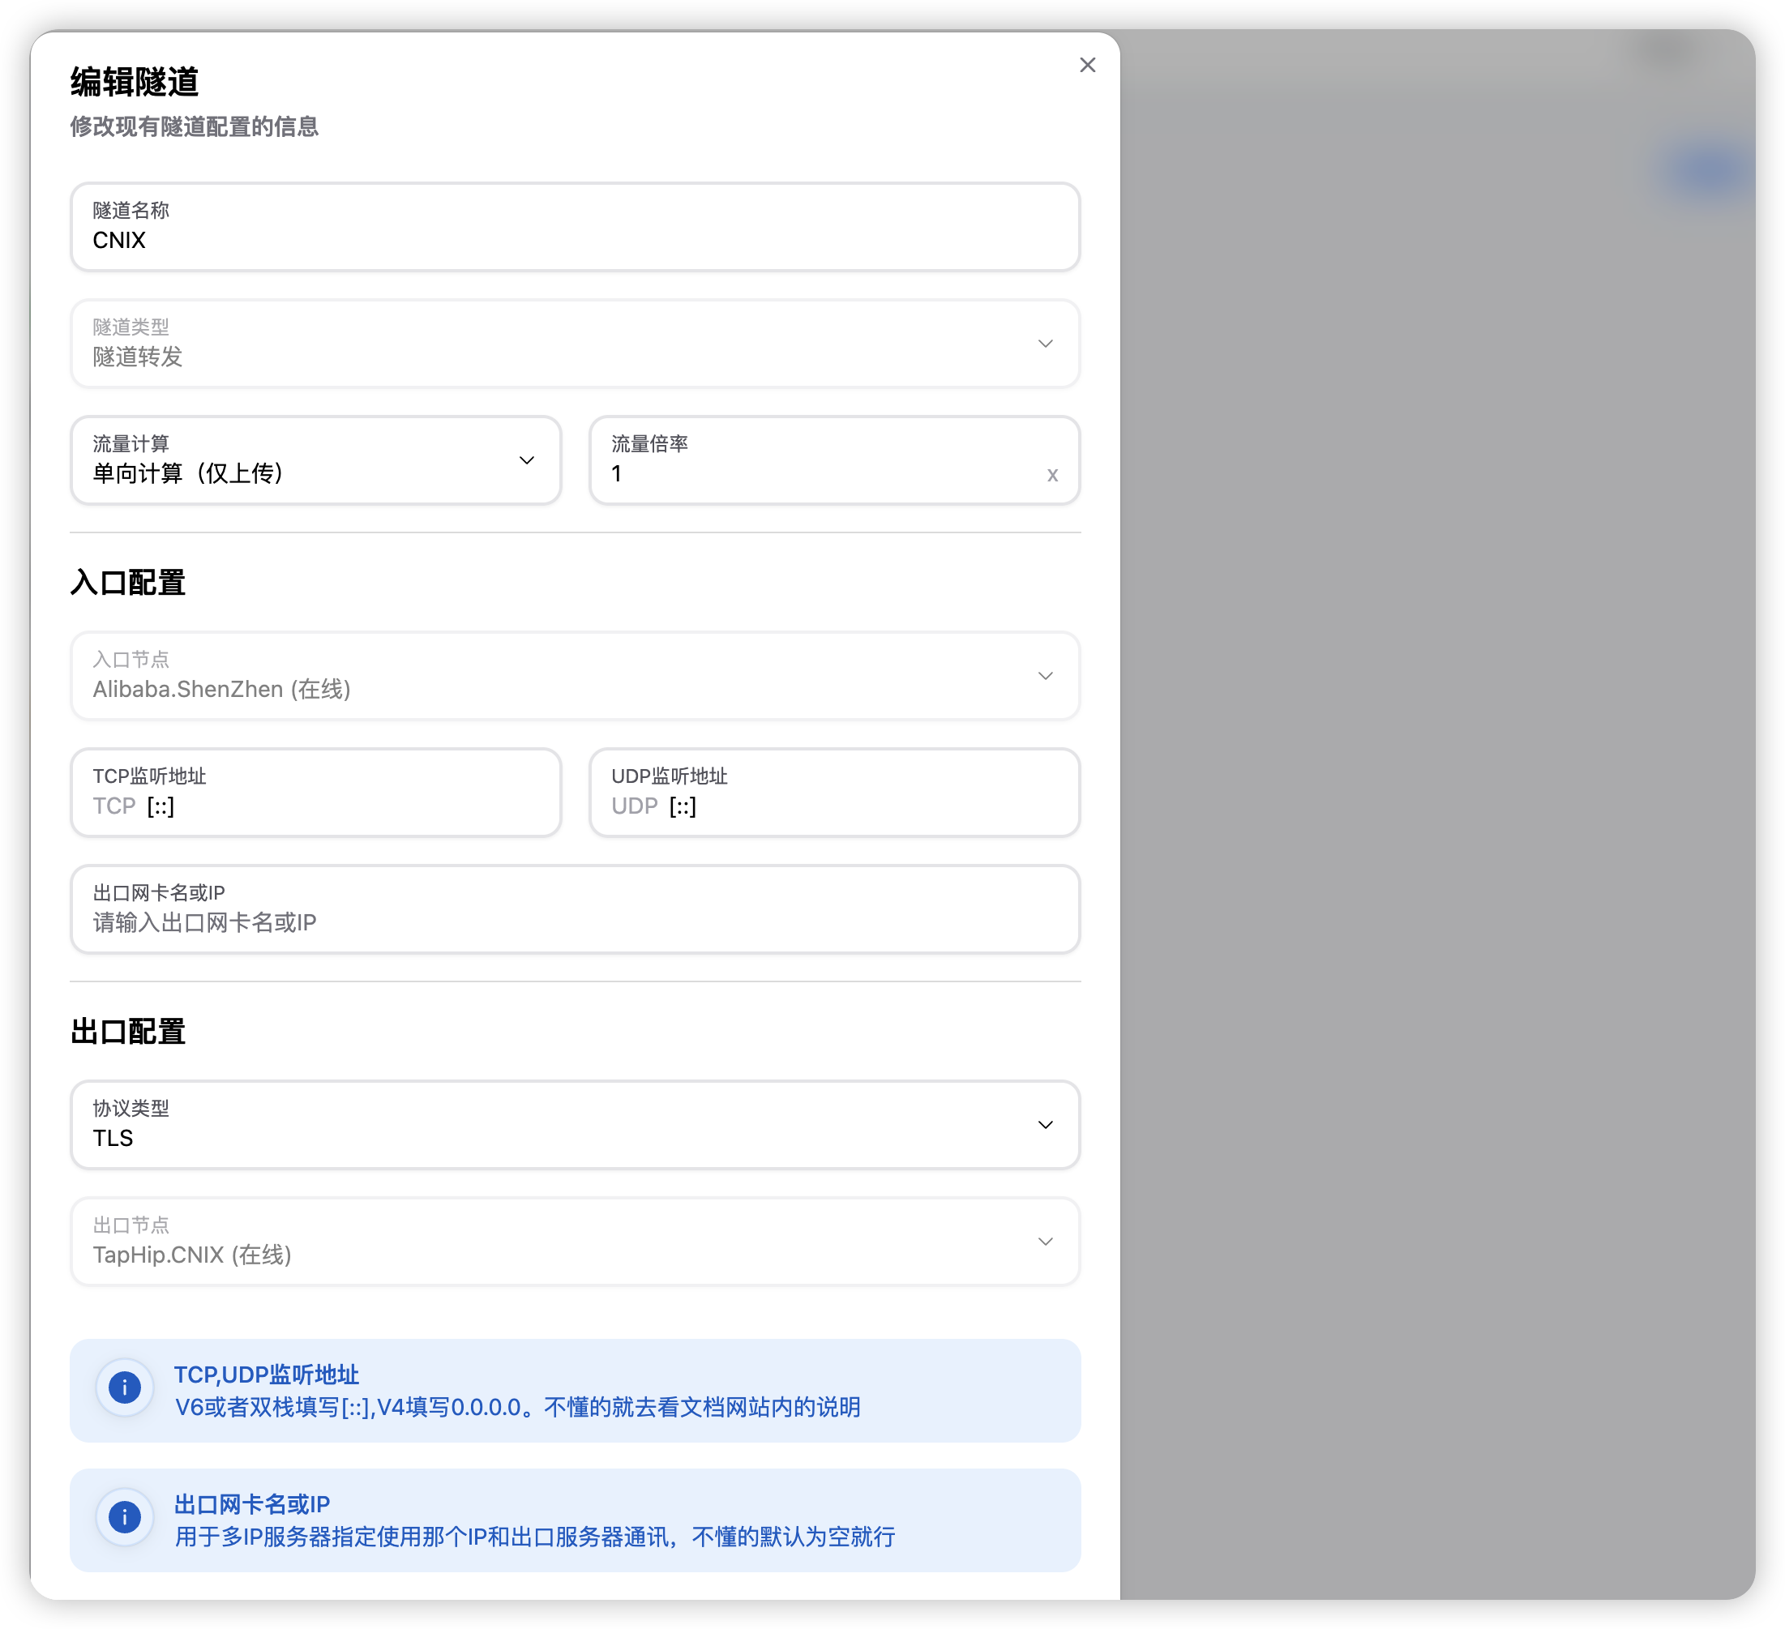Click chevron arrow in 协议类型 field
Image resolution: width=1785 pixels, height=1629 pixels.
coord(1045,1124)
